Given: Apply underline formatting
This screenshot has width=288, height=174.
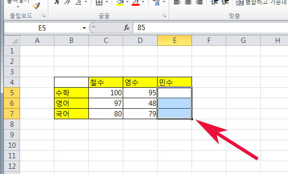Looking at the screenshot, I should (x=78, y=2).
